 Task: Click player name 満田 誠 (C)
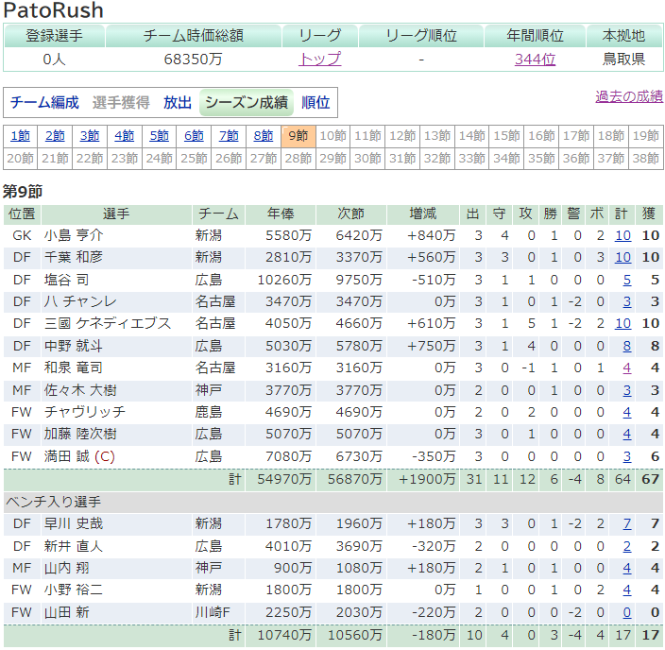click(x=79, y=456)
